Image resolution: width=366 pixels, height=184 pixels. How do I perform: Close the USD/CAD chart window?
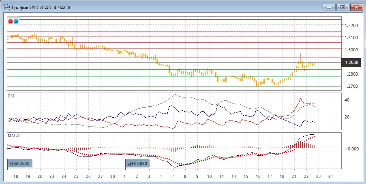tap(356, 7)
